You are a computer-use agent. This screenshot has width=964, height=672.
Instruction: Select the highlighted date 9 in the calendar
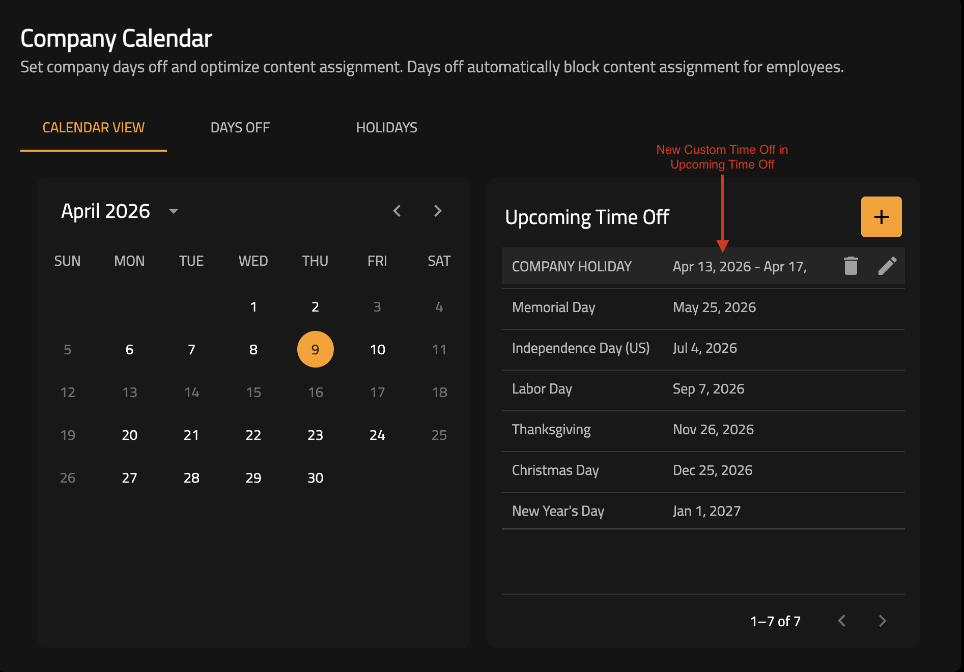pos(315,349)
